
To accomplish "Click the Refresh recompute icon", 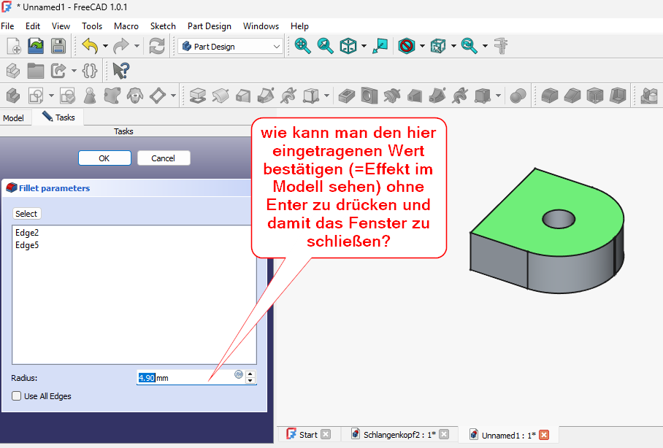I will pyautogui.click(x=156, y=46).
